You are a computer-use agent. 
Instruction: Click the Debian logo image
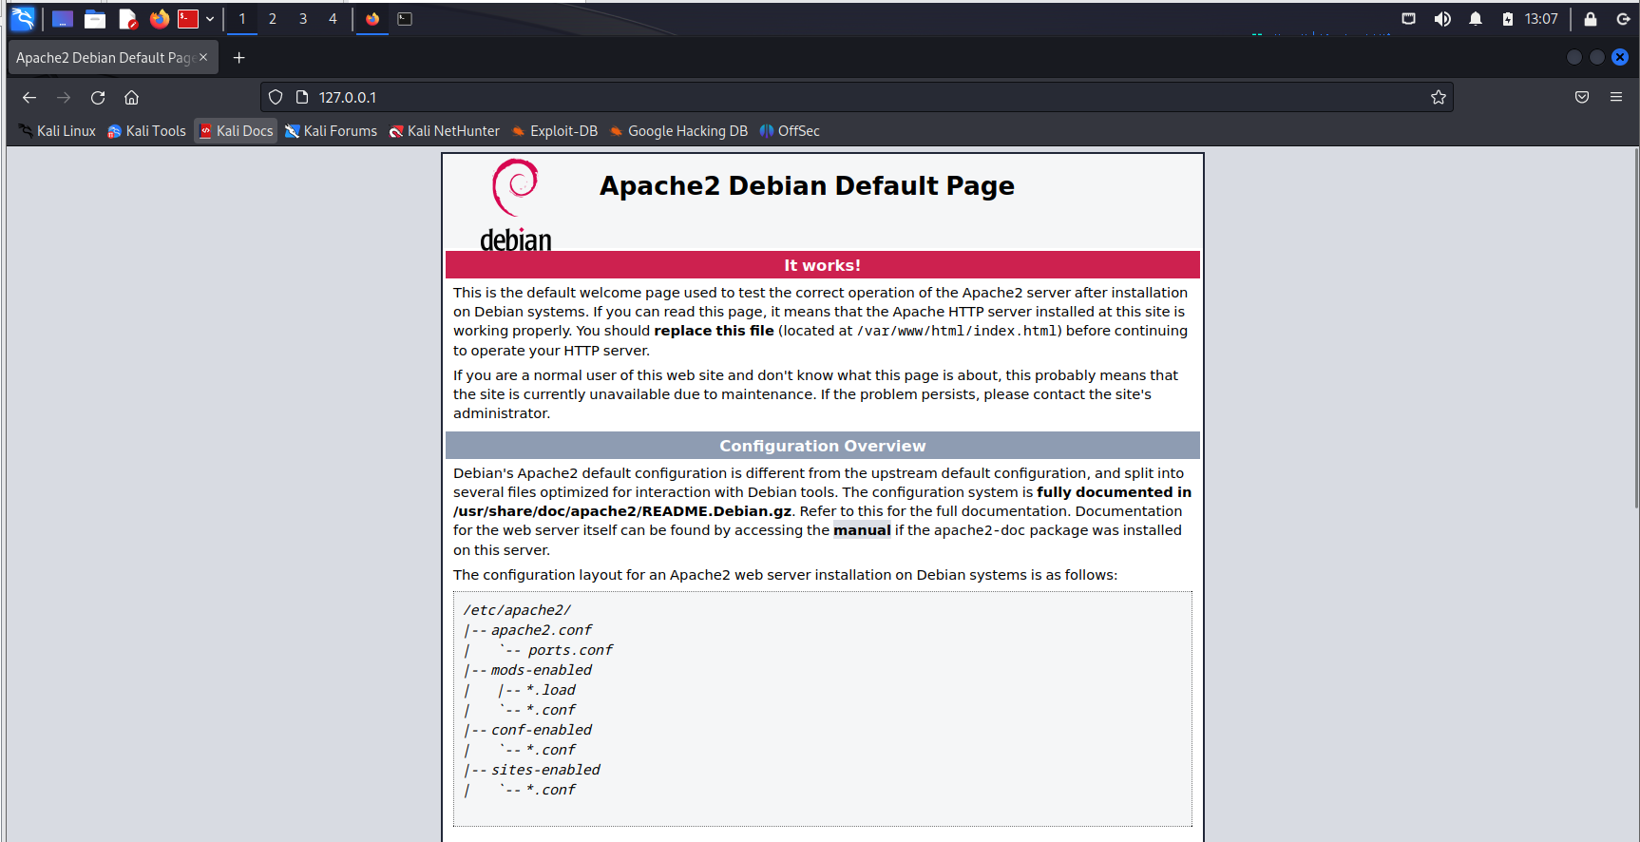(x=515, y=204)
